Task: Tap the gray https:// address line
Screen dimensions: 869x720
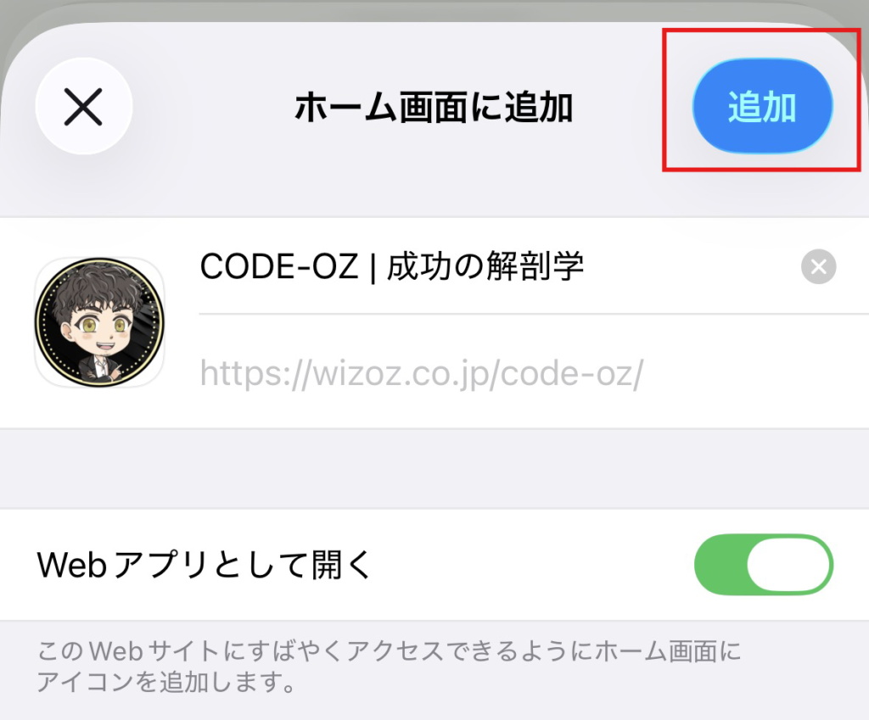Action: tap(421, 373)
